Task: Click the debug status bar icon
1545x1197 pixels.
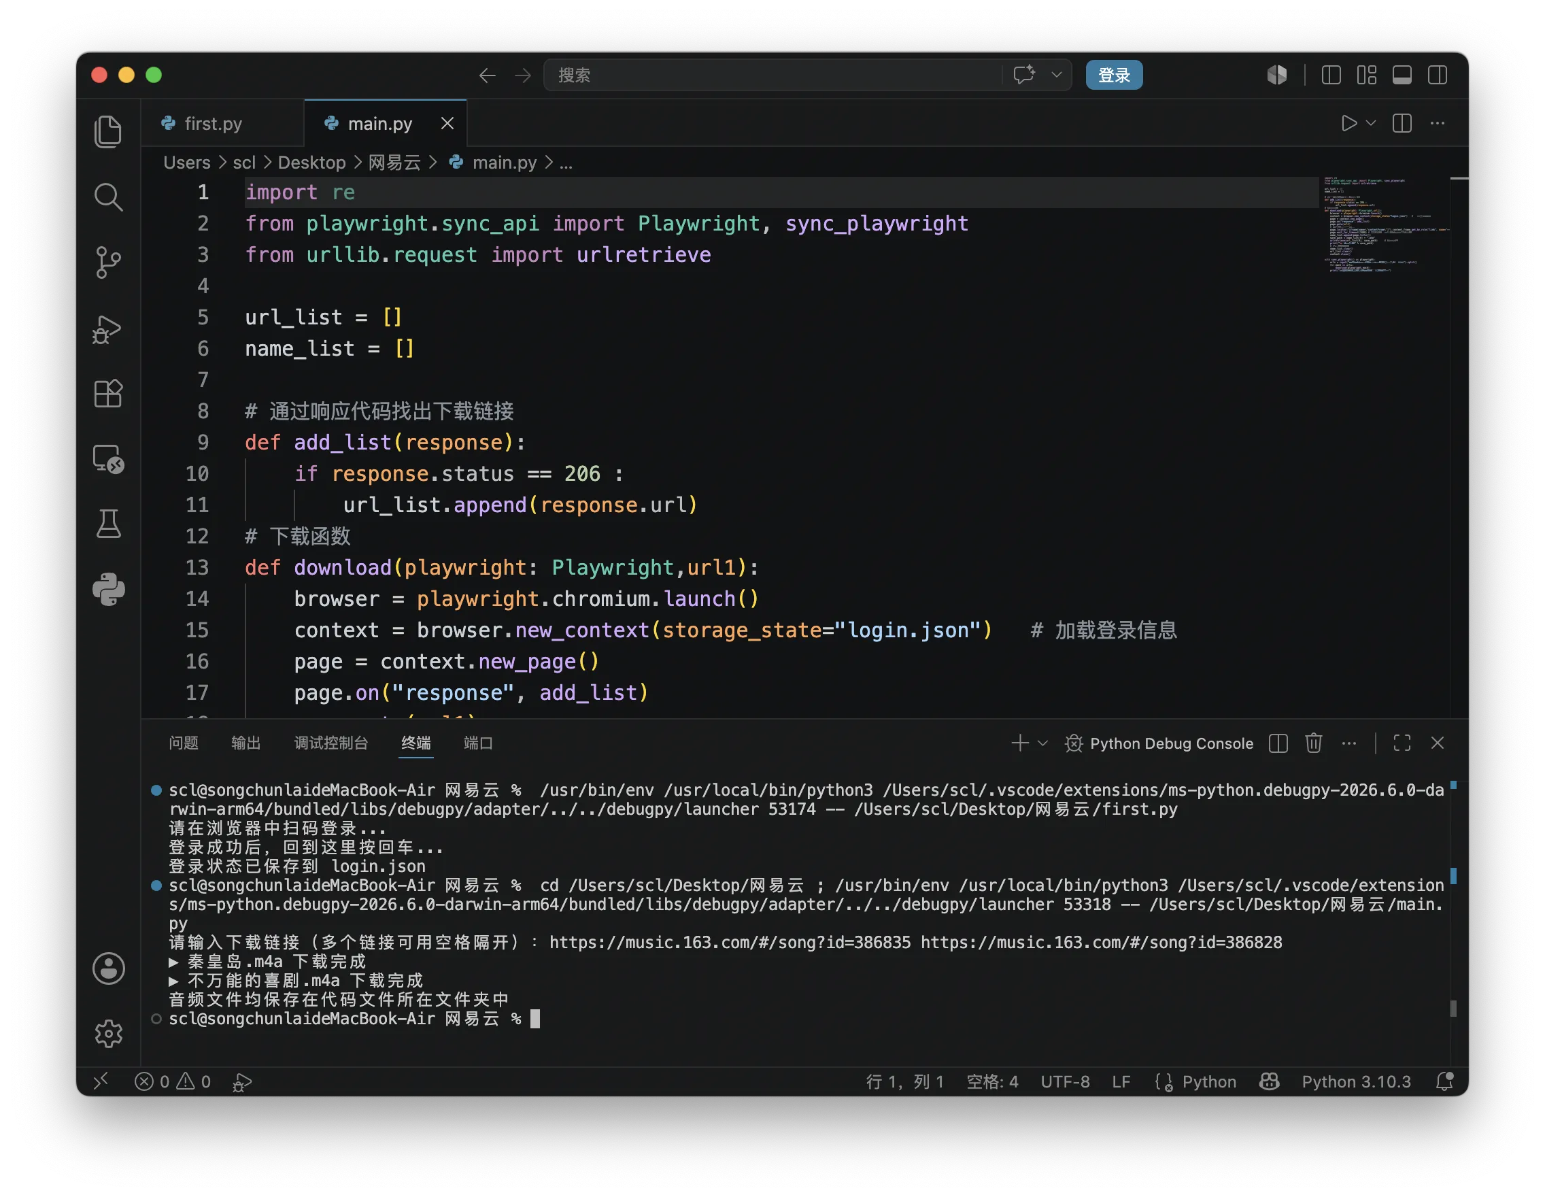Action: pos(242,1081)
